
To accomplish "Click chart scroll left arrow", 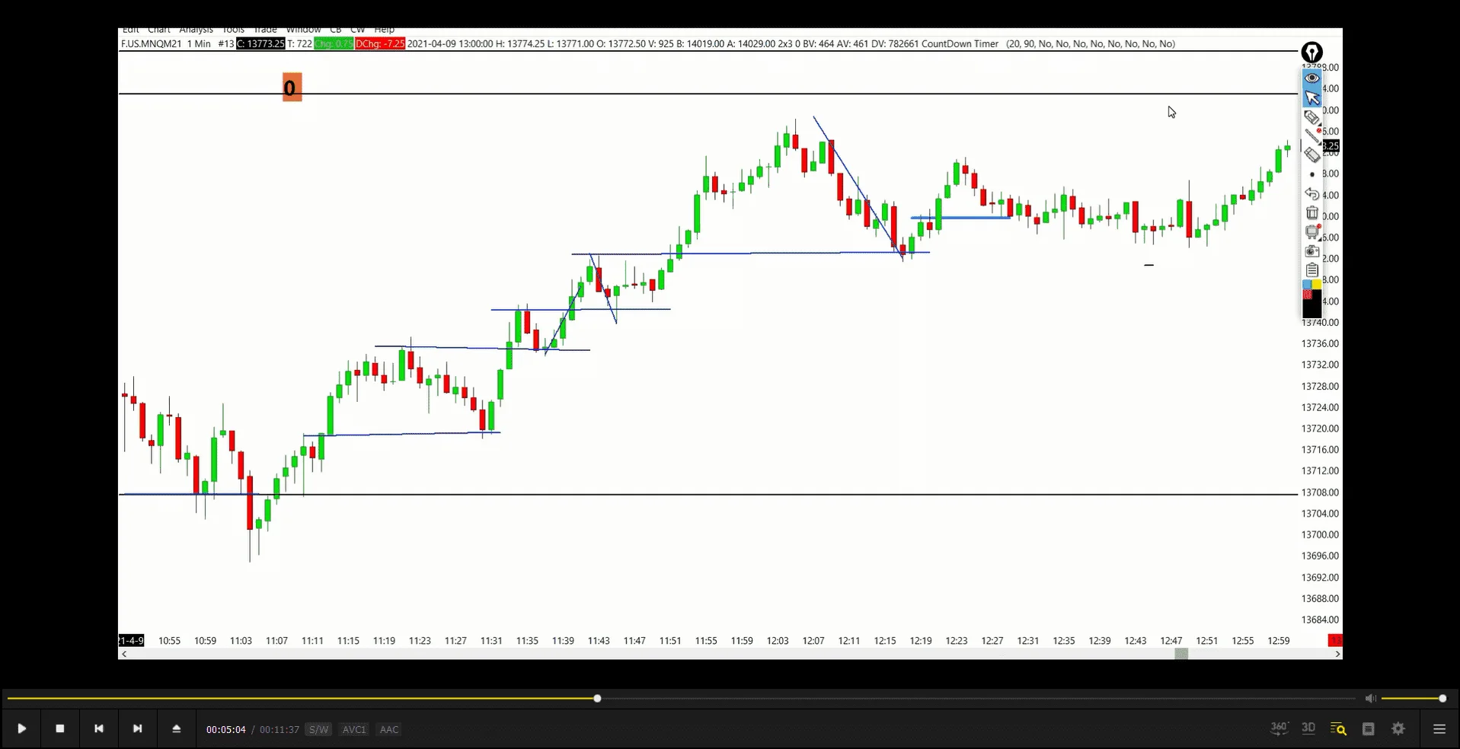I will pos(124,654).
